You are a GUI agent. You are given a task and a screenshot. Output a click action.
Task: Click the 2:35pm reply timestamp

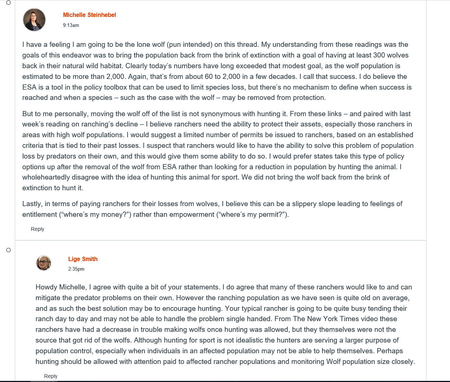76,269
